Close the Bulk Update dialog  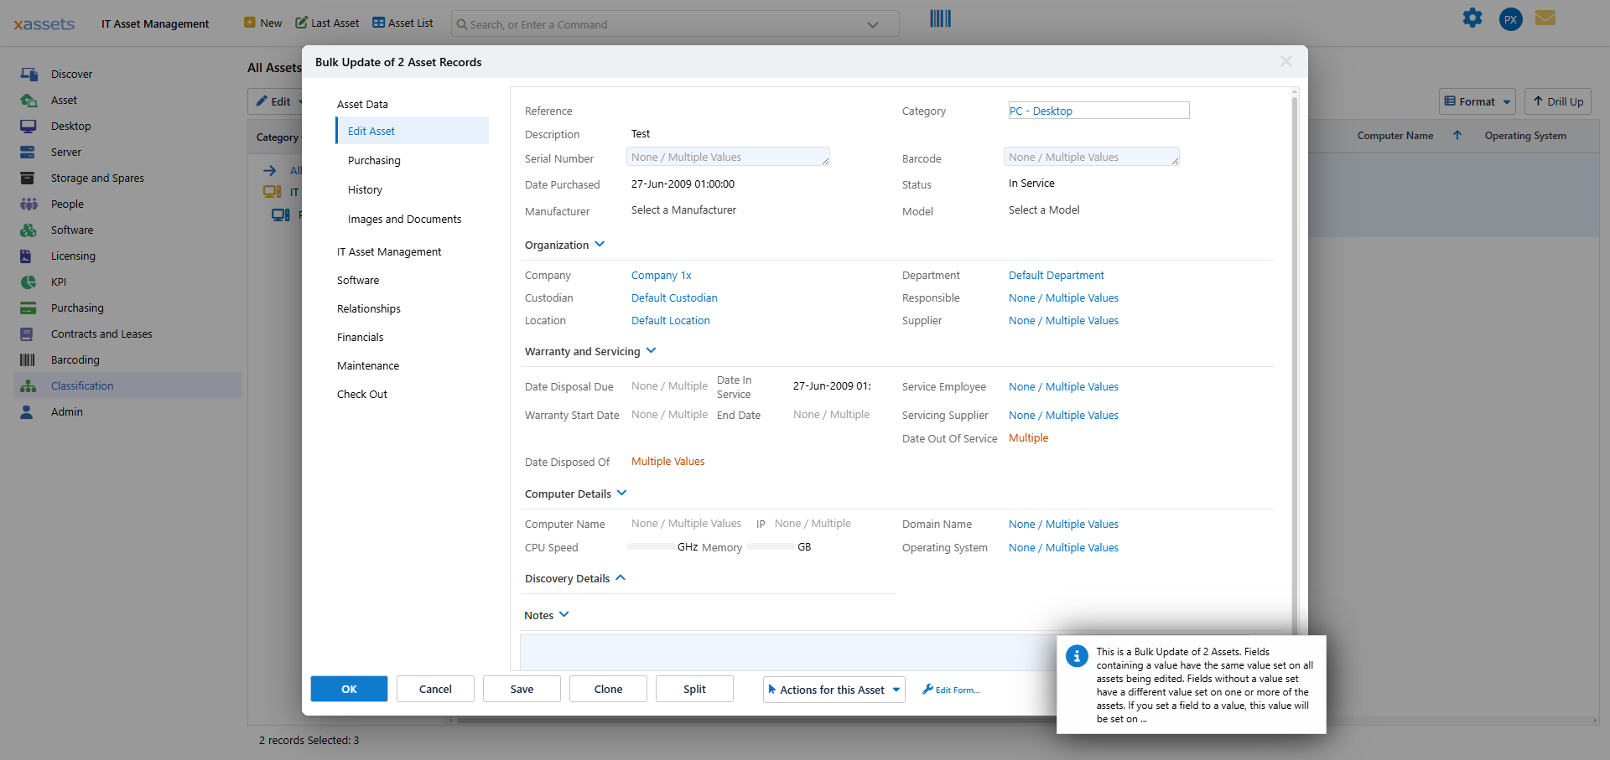[x=1285, y=61]
